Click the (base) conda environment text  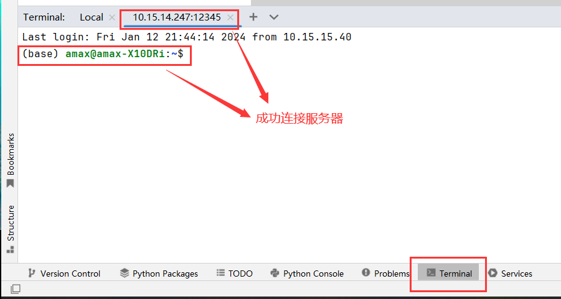coord(40,54)
